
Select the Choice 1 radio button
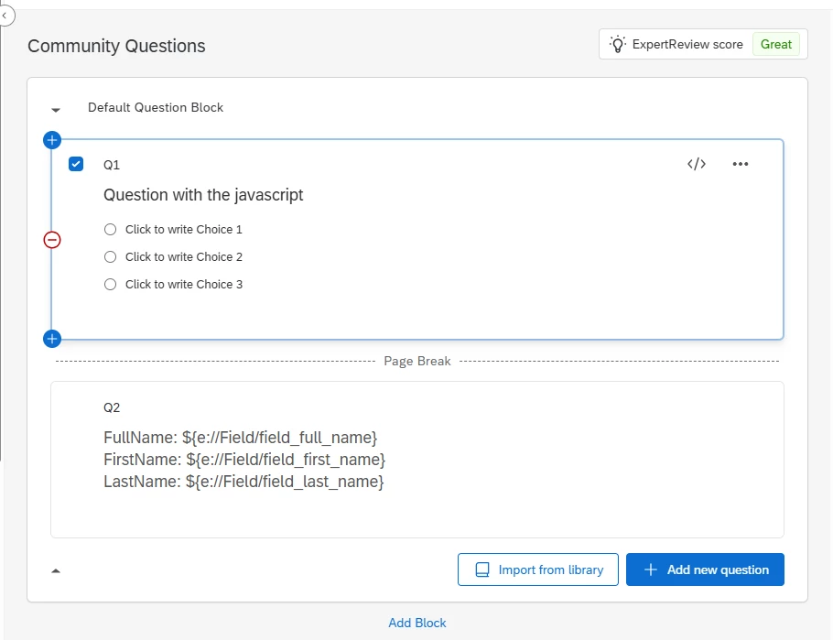click(x=111, y=230)
